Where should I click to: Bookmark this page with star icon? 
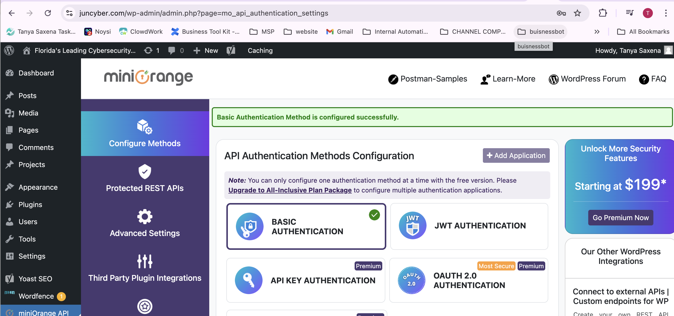click(x=577, y=13)
